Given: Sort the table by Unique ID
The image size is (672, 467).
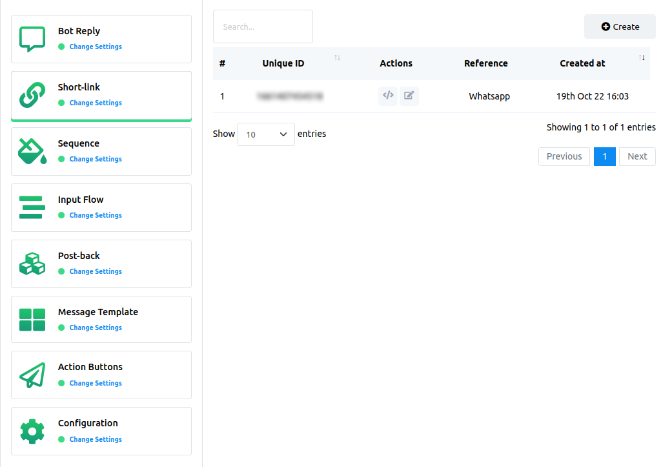Looking at the screenshot, I should (x=337, y=58).
